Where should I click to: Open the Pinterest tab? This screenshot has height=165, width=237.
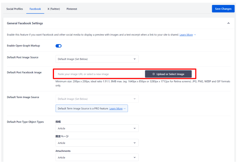[72, 9]
